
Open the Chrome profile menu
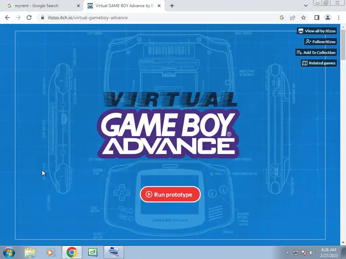(x=328, y=18)
